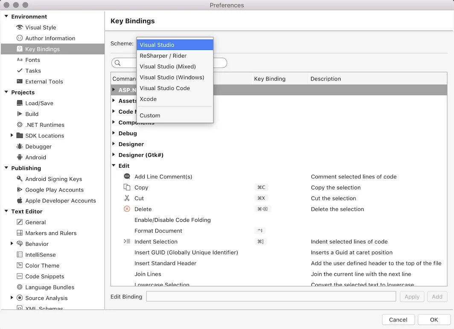Choose Visual Studio (Windows) scheme

175,77
